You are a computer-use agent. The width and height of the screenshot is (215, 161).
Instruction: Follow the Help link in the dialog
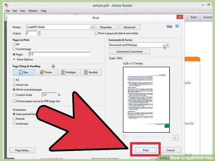point(169,26)
